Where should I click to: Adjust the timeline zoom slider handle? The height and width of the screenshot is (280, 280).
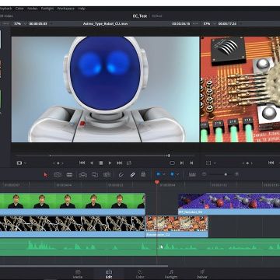226,174
